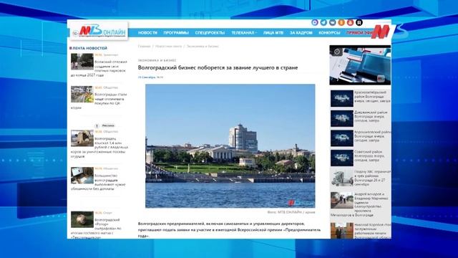
Task: Click the article lead paragraph about Предприниматель года
Action: [229, 229]
